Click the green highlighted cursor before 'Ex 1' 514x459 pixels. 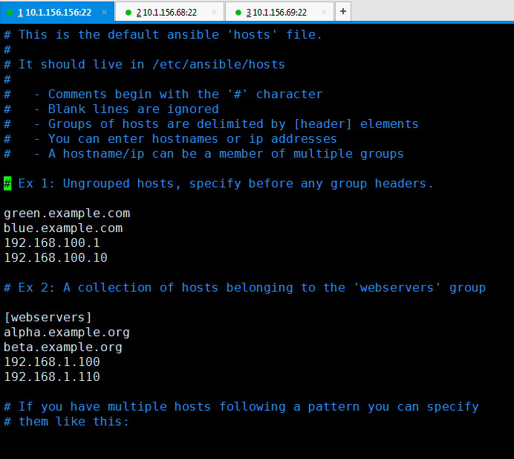7,183
